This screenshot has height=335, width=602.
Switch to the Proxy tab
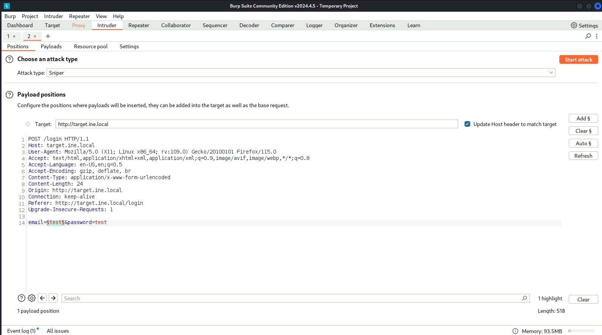79,25
